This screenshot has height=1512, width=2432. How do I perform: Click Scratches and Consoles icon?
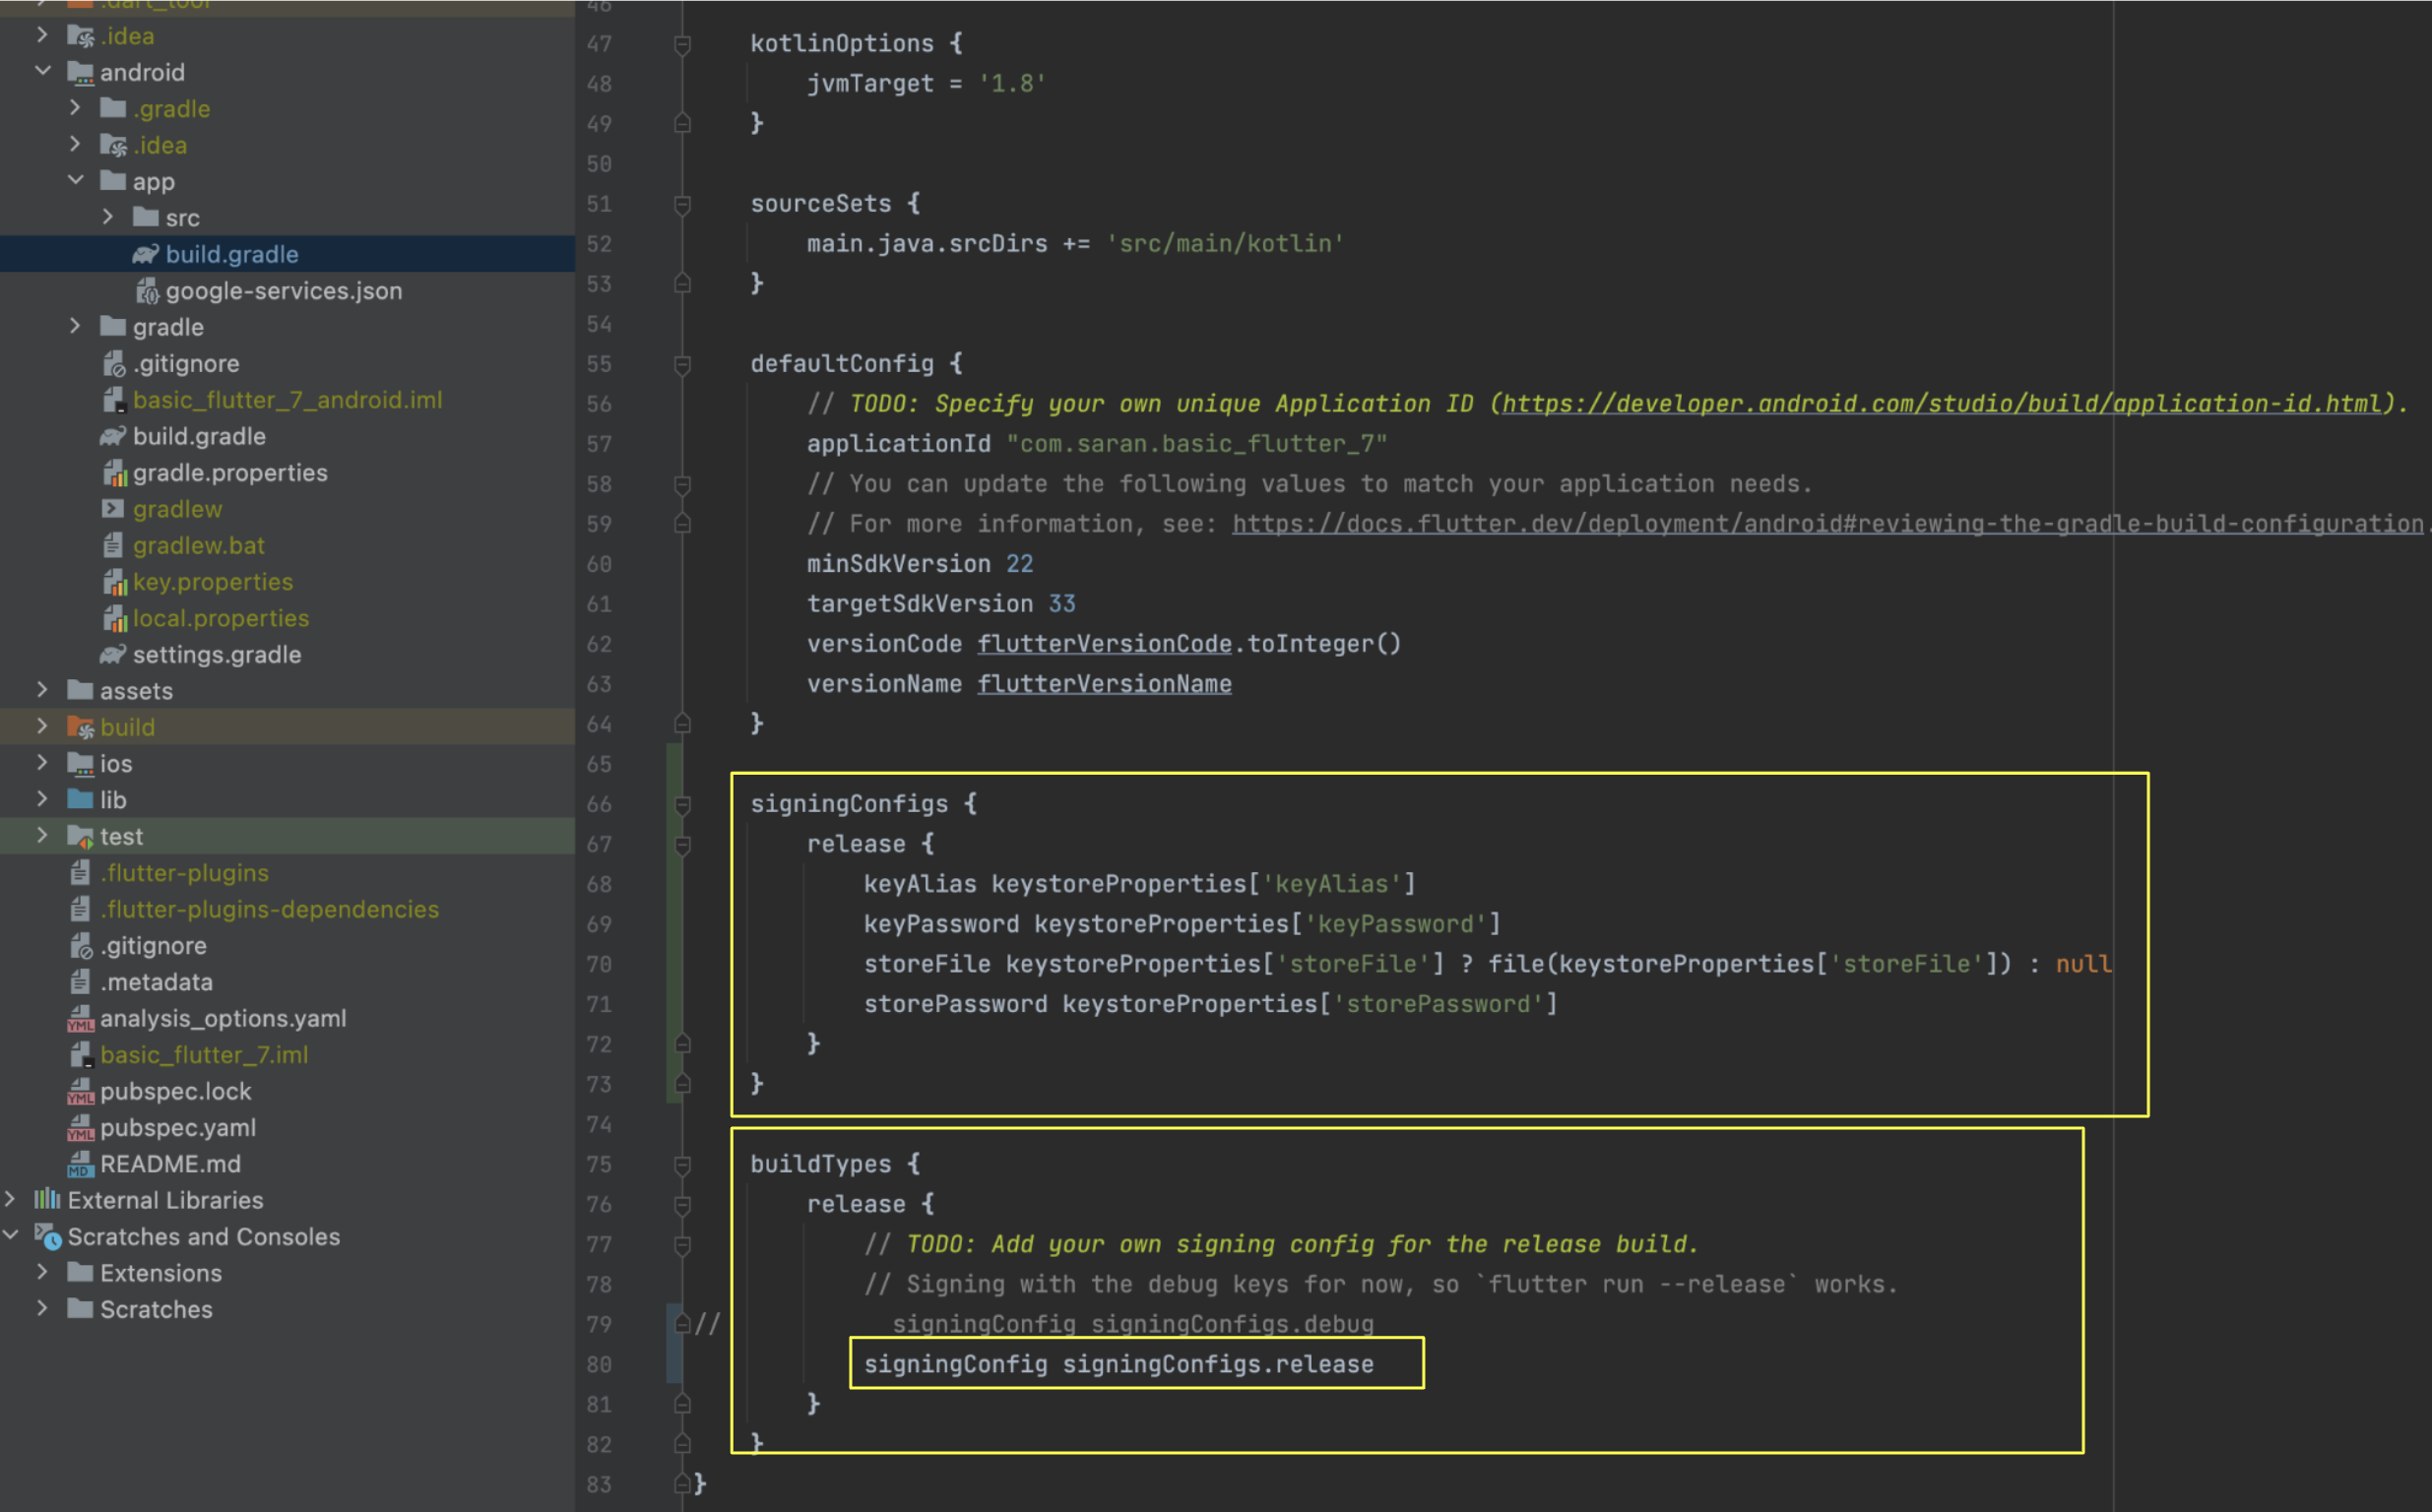pos(48,1236)
